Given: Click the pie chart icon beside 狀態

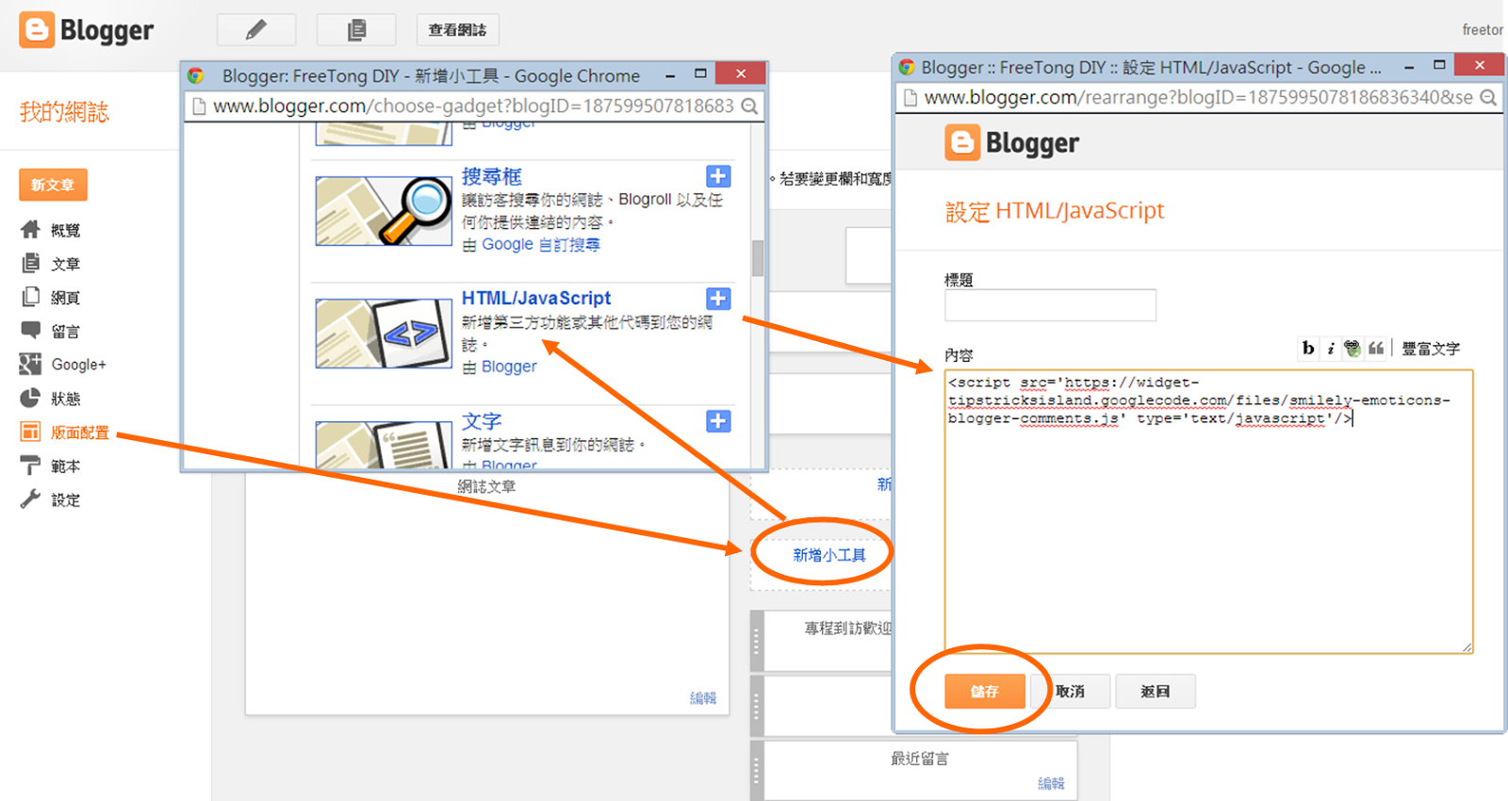Looking at the screenshot, I should (30, 398).
